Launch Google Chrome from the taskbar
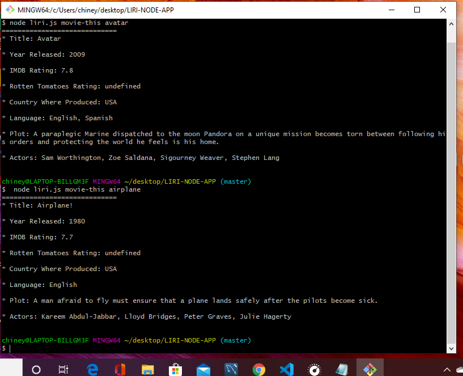The height and width of the screenshot is (376, 463). 258,370
